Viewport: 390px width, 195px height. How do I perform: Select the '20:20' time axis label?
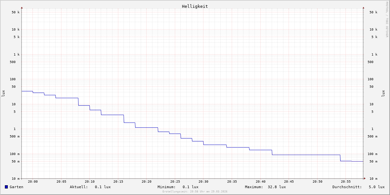click(147, 182)
